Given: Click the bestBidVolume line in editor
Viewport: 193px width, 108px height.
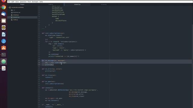Looking at the screenshot, I should pyautogui.click(x=58, y=10).
